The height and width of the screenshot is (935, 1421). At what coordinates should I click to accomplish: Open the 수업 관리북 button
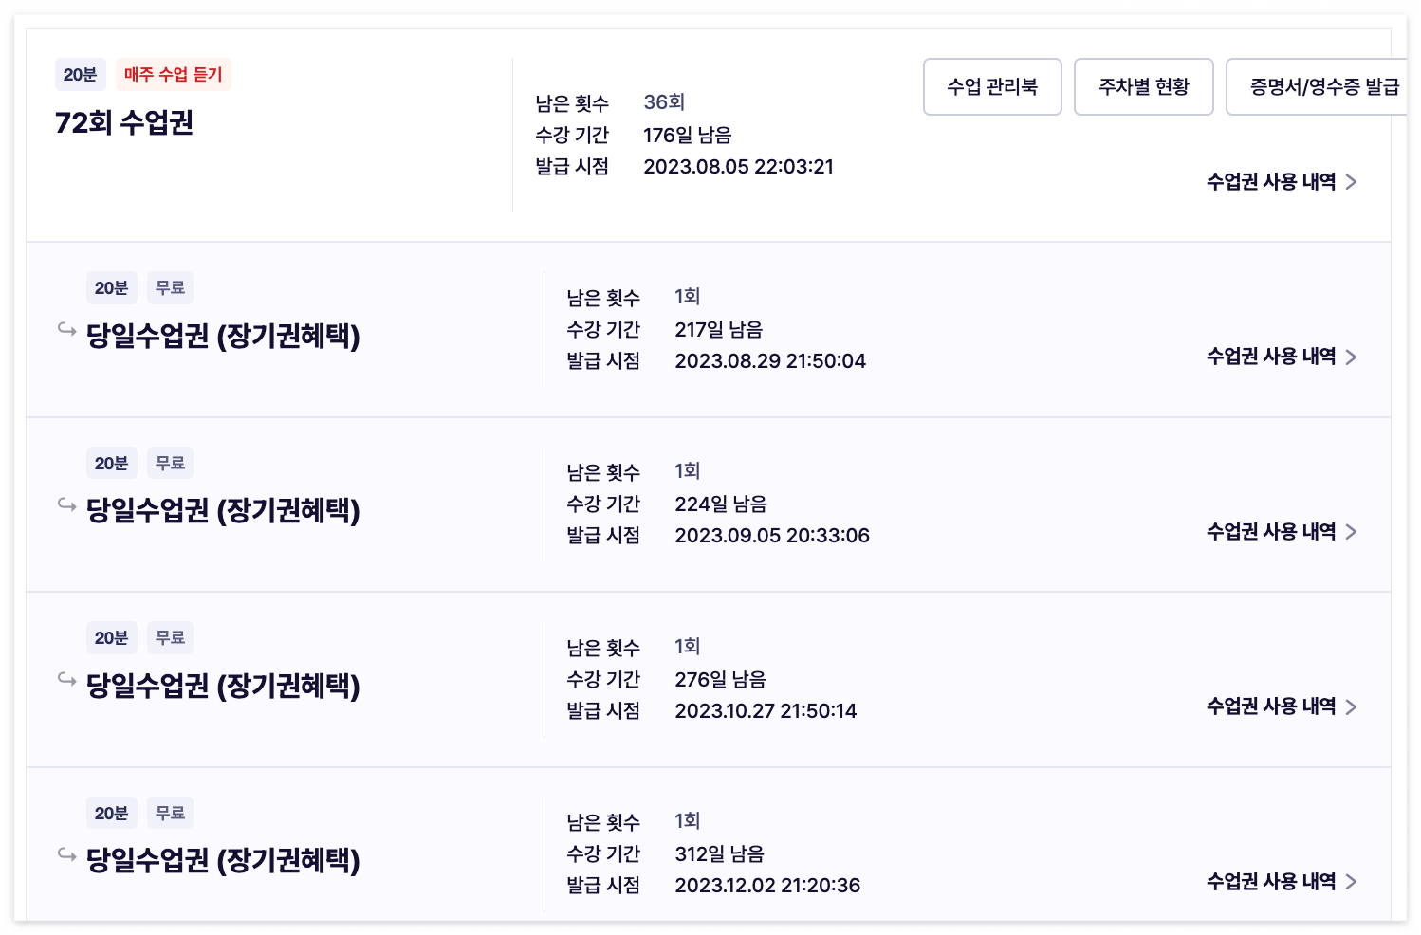(x=992, y=87)
